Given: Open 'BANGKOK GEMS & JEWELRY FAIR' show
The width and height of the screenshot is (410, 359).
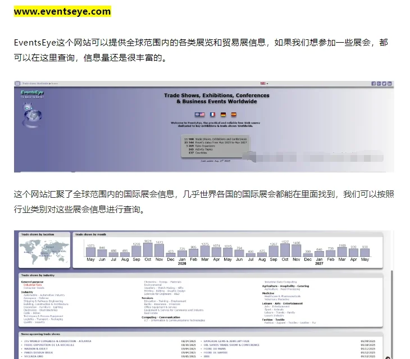Looking at the screenshot, I should (226, 341).
